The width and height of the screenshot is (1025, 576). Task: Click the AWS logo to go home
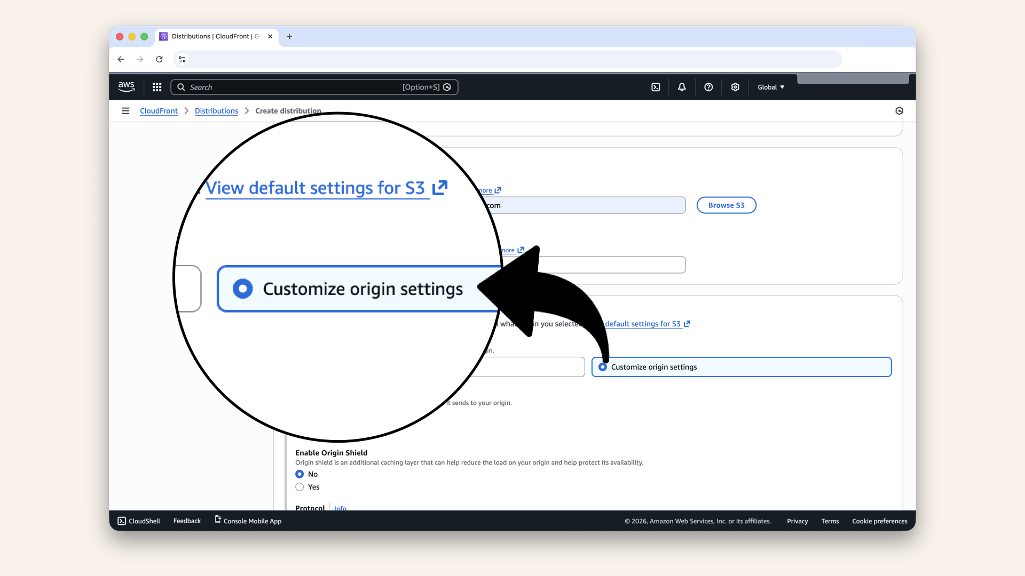click(x=126, y=86)
